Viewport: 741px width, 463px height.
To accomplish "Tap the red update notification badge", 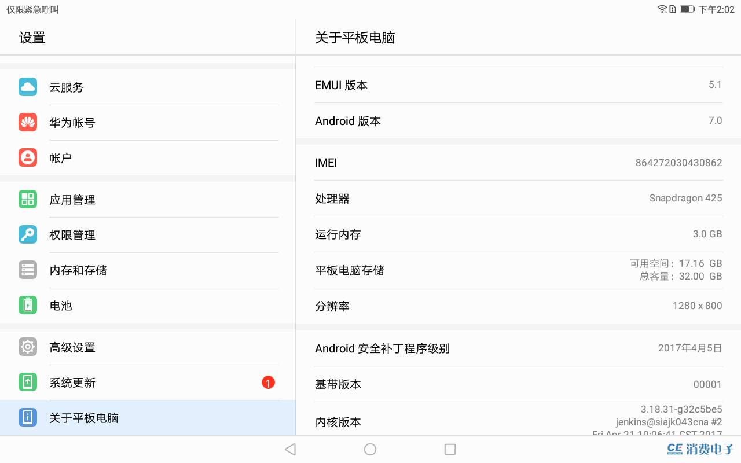I will [x=268, y=383].
